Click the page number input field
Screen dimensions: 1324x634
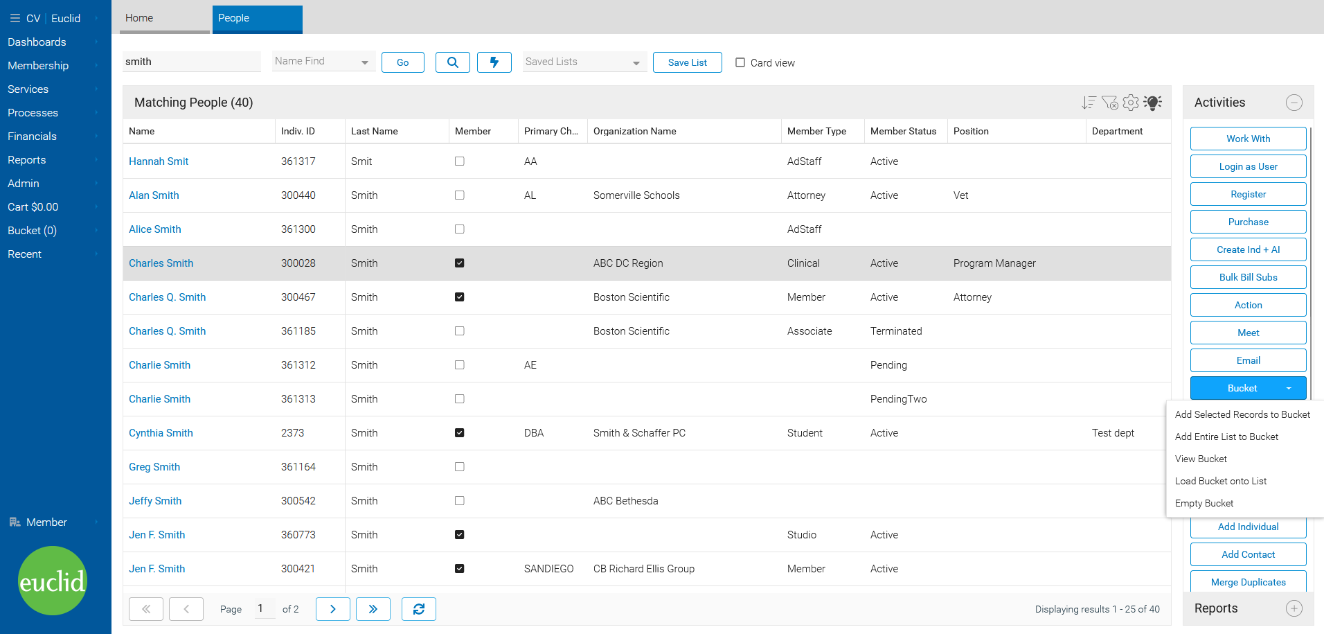pos(265,608)
